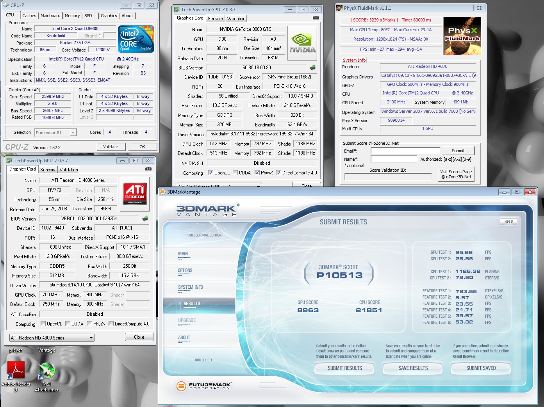Toggle the CUDA checkbox in ATI GPU-Z
544x407 pixels.
68,323
